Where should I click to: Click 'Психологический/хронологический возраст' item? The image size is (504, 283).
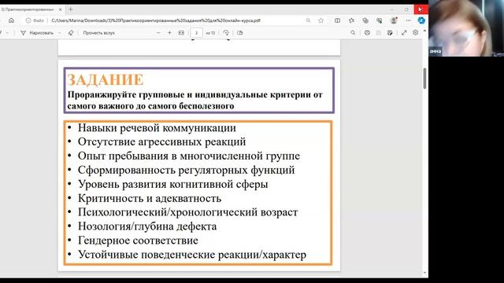tap(187, 212)
